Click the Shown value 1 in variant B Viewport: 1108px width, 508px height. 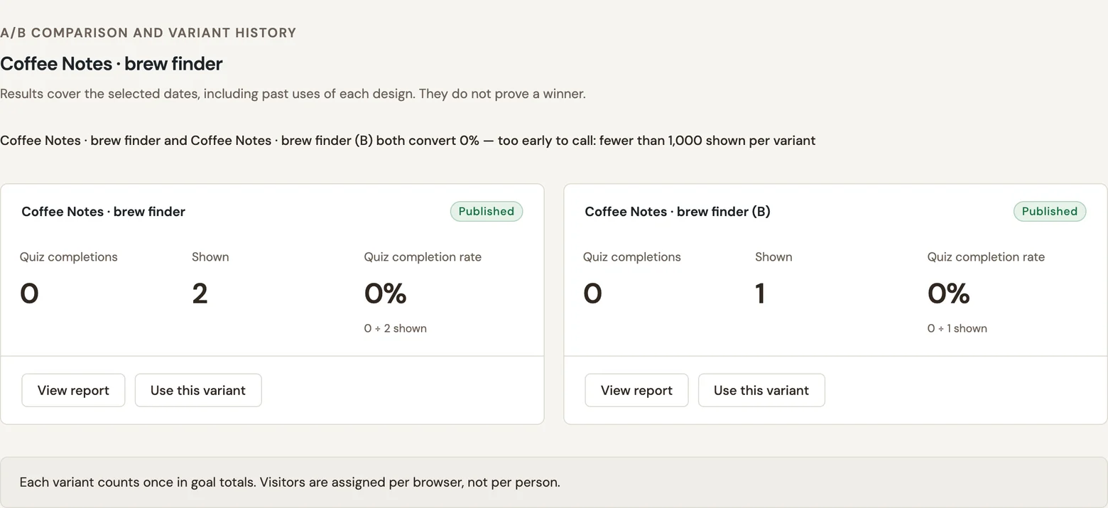click(x=761, y=293)
